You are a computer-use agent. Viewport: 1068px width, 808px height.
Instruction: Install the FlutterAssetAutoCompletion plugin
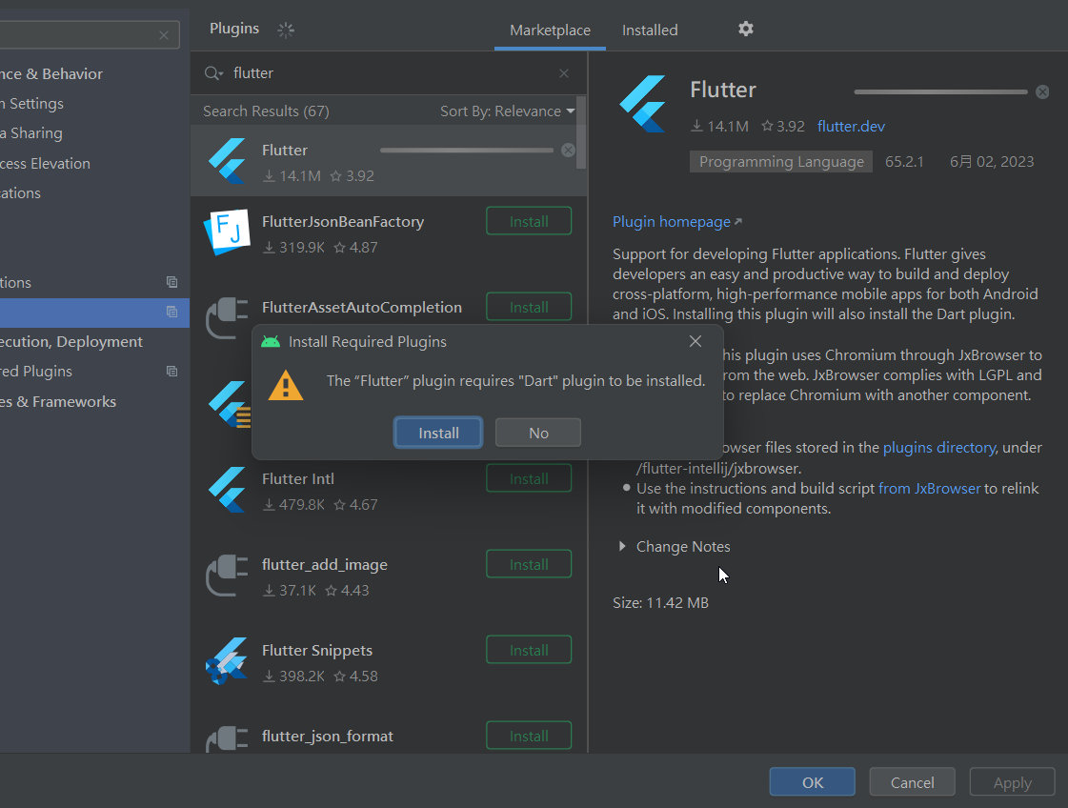tap(529, 307)
